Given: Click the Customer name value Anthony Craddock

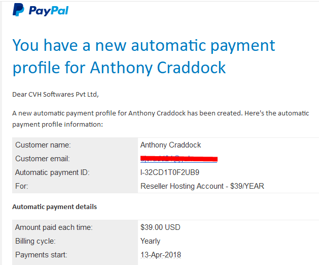Looking at the screenshot, I should 170,145.
